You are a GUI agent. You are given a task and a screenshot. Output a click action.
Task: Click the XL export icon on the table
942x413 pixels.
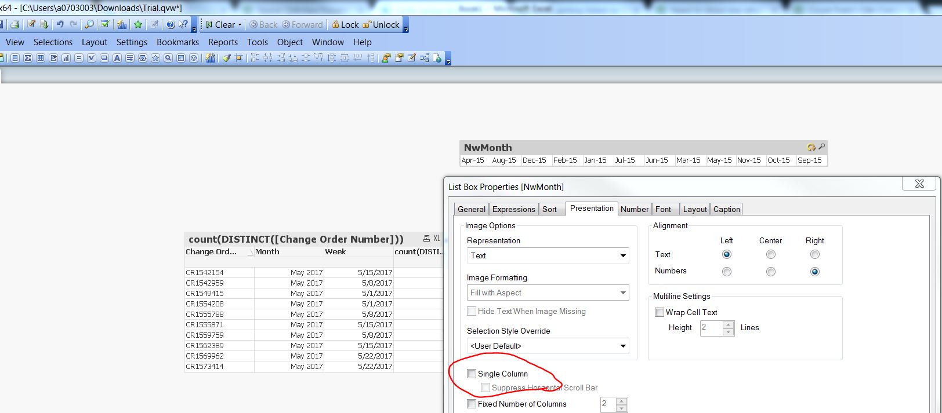pyautogui.click(x=437, y=238)
